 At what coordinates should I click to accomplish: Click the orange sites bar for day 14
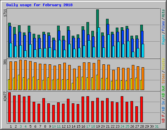[74, 79]
